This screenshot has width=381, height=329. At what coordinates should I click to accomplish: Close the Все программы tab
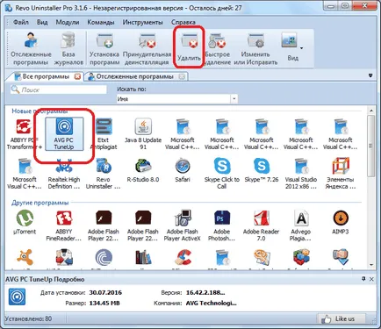click(x=77, y=76)
